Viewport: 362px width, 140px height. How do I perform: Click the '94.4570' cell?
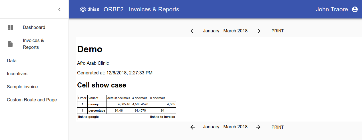point(140,110)
